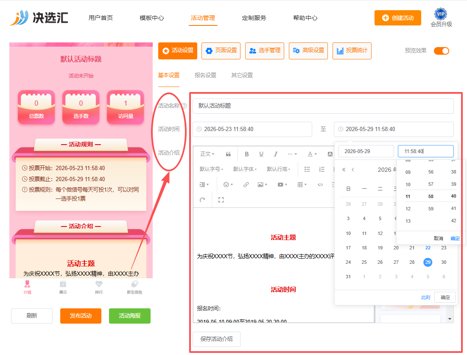This screenshot has height=355, width=467.
Task: Open 展示 tab in phone preview
Action: pos(63,288)
